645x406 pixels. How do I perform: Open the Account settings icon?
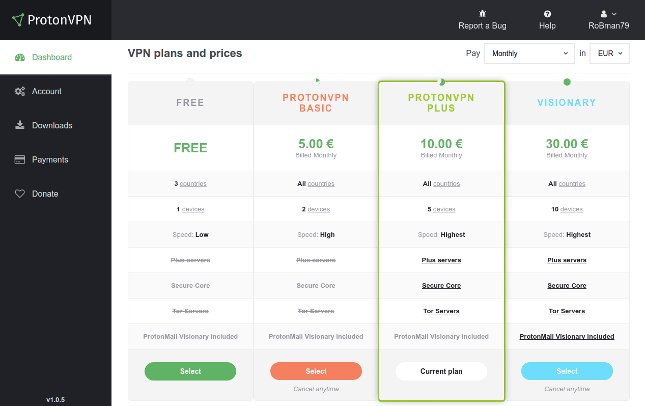click(x=19, y=91)
